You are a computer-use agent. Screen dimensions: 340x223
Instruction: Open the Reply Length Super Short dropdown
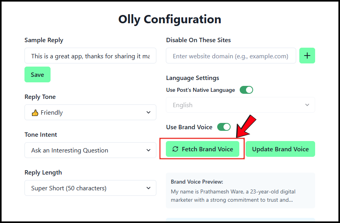[90, 188]
